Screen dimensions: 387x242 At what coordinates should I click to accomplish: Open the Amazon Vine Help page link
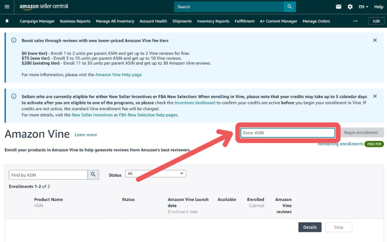point(118,75)
